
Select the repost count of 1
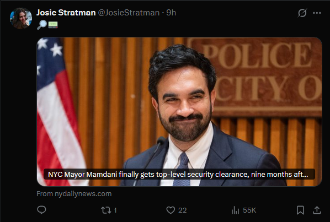(115, 210)
